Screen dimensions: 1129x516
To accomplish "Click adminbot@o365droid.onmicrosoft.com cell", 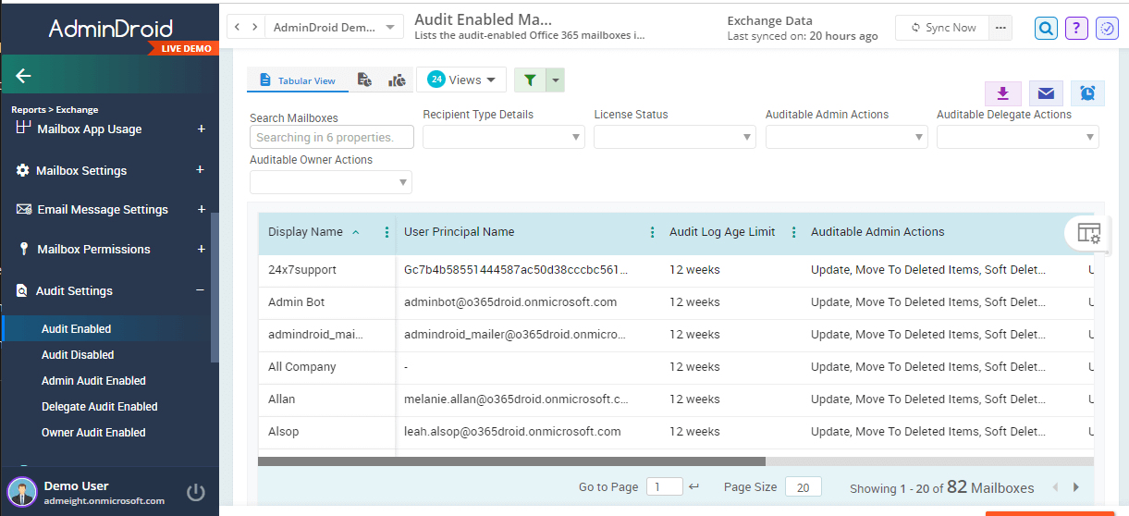I will click(x=510, y=302).
